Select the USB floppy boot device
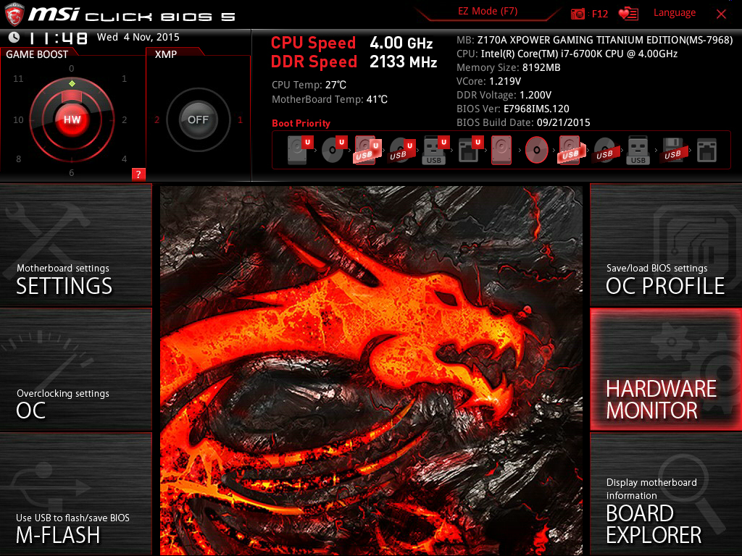742x556 pixels. click(672, 150)
